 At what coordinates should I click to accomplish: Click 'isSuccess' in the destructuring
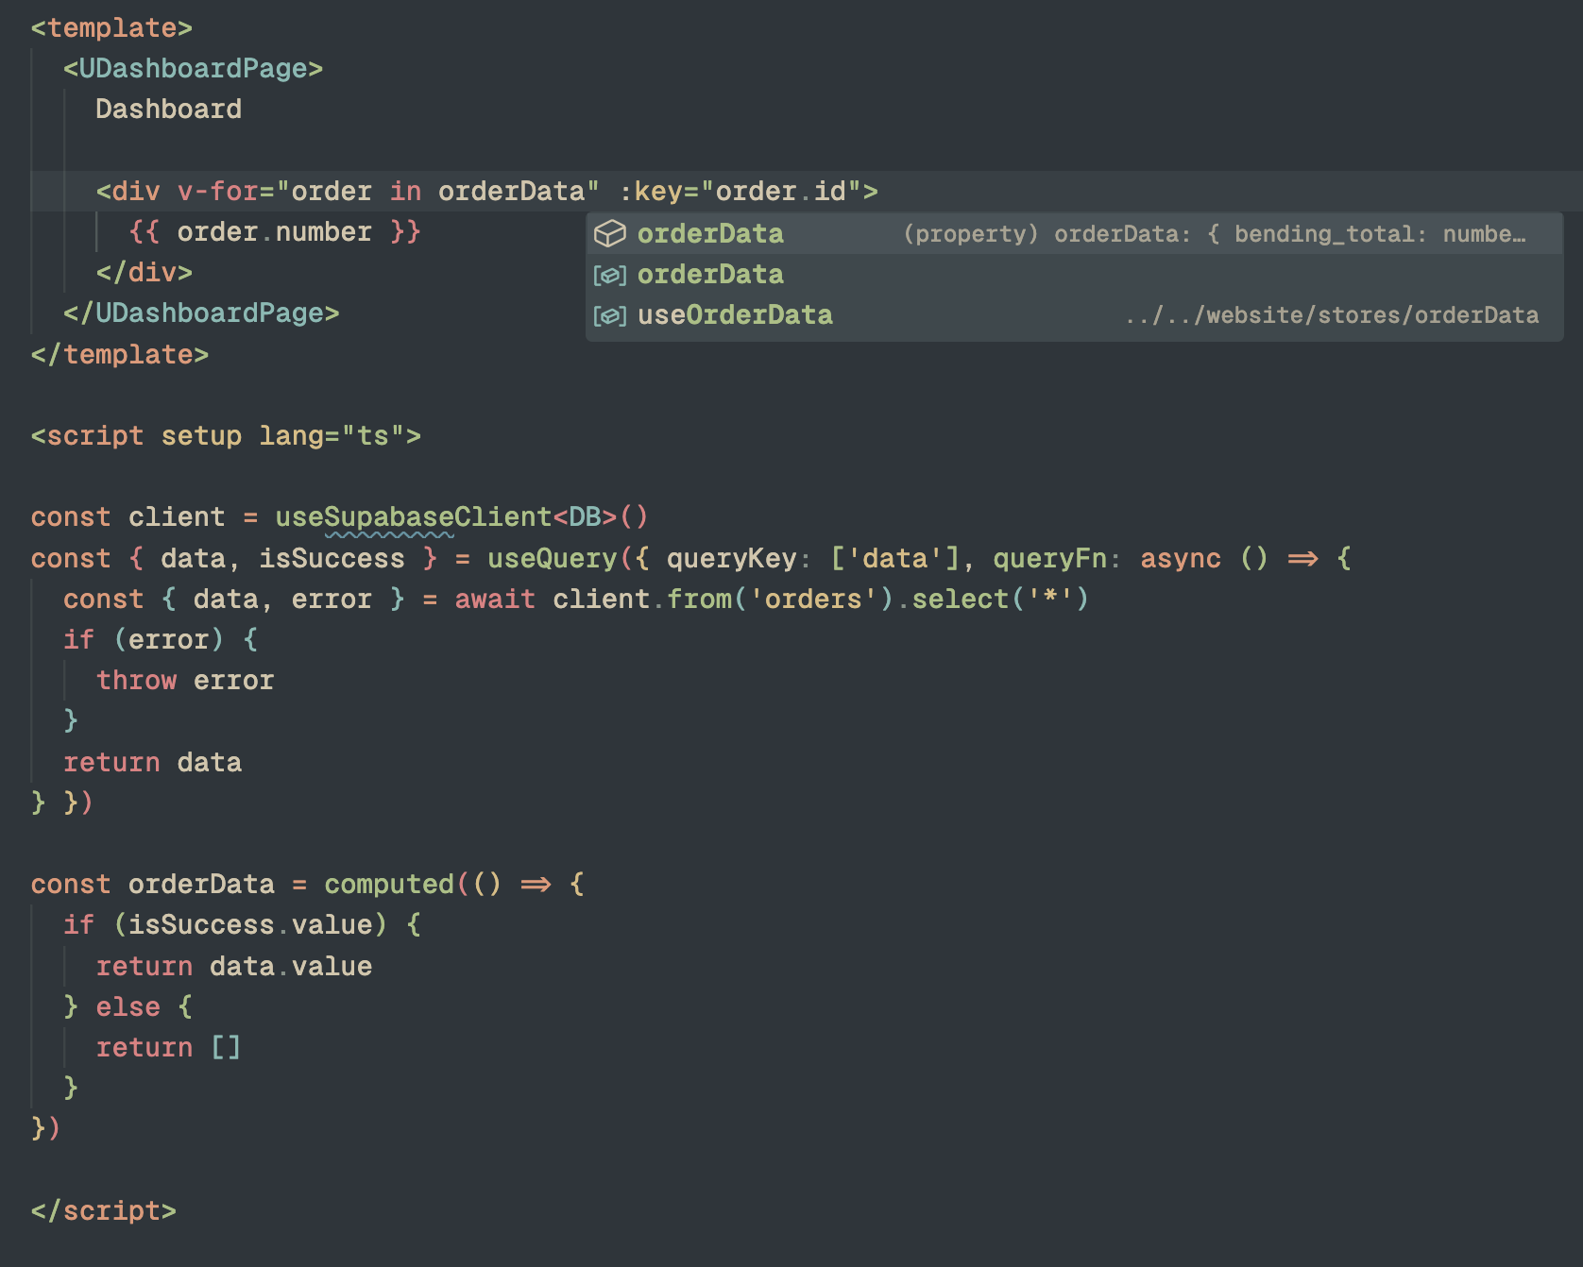[332, 559]
